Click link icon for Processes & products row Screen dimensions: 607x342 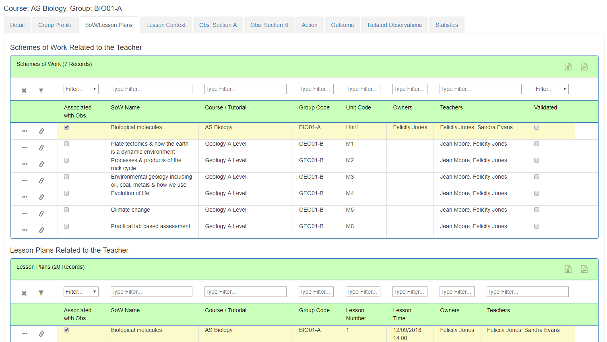pyautogui.click(x=41, y=164)
